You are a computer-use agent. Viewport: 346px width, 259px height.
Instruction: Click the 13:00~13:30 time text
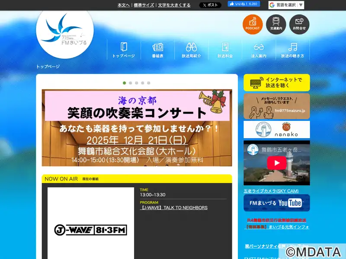click(153, 195)
